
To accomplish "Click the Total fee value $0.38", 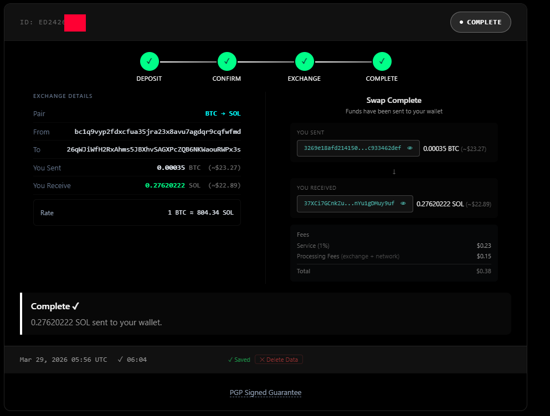I will (x=484, y=271).
